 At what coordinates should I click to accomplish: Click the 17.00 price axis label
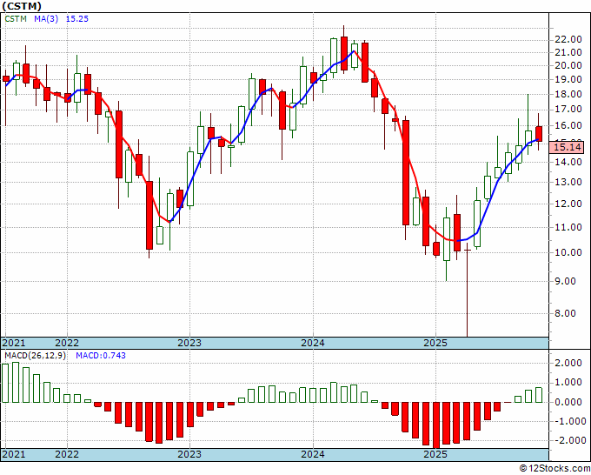pos(568,110)
